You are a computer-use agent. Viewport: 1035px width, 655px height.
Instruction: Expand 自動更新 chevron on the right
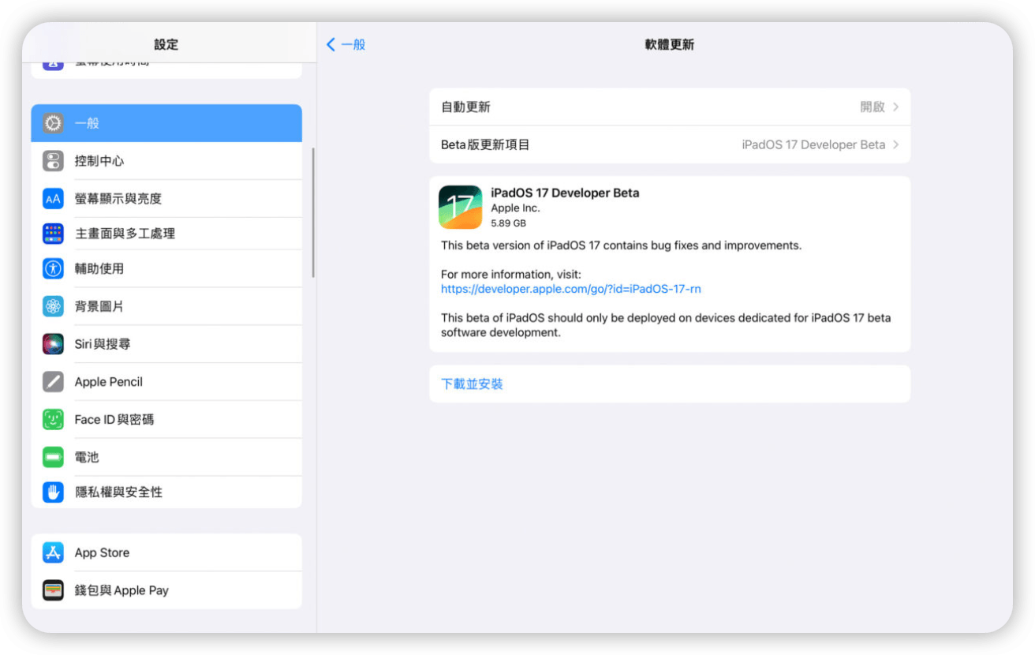point(896,107)
